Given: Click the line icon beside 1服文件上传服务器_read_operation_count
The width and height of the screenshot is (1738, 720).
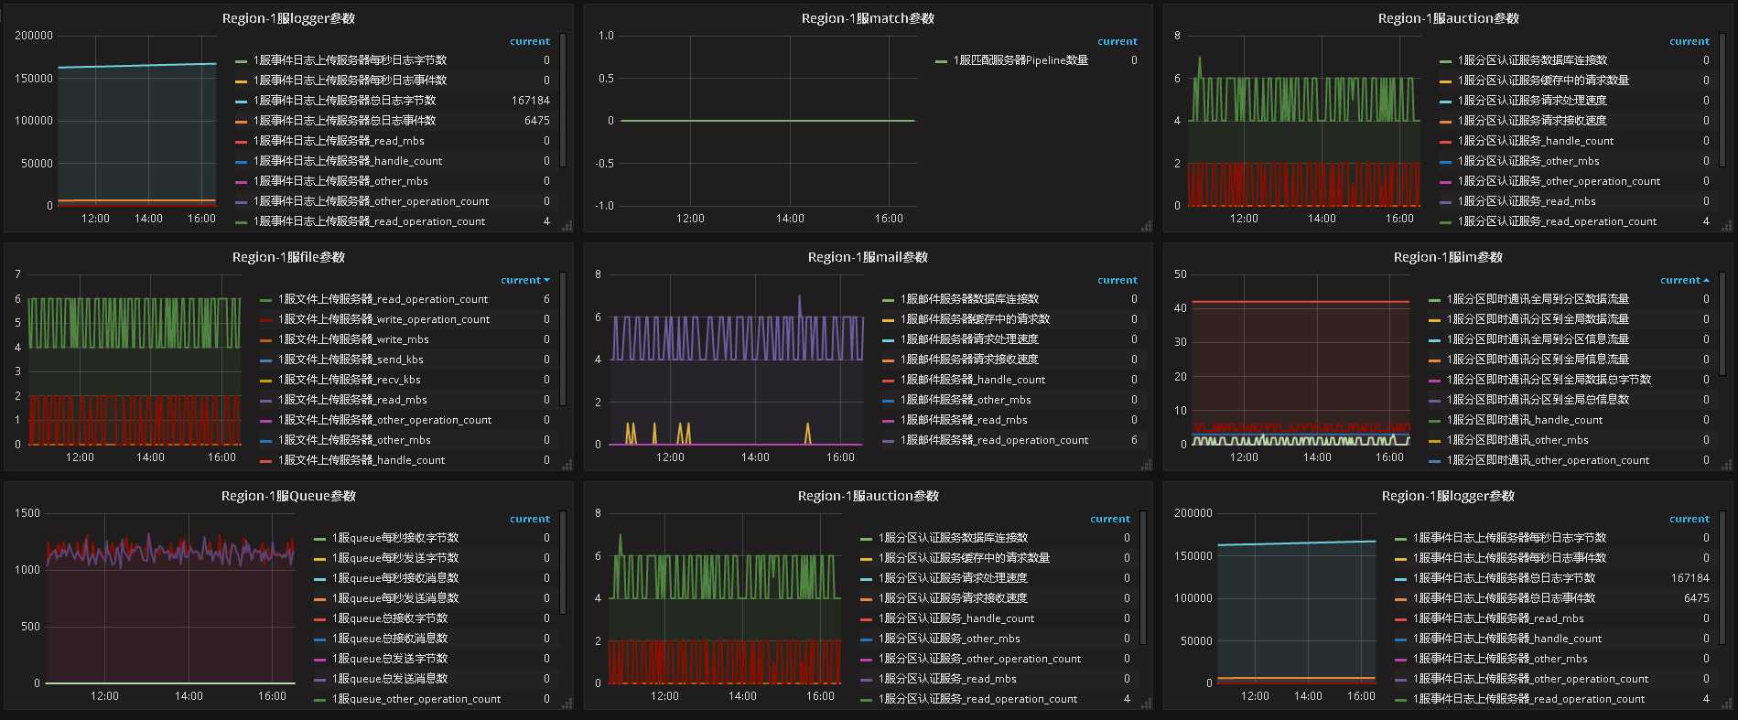Looking at the screenshot, I should tap(265, 300).
